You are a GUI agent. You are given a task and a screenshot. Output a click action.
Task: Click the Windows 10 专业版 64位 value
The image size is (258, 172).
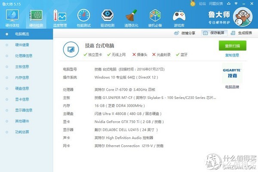126,77
